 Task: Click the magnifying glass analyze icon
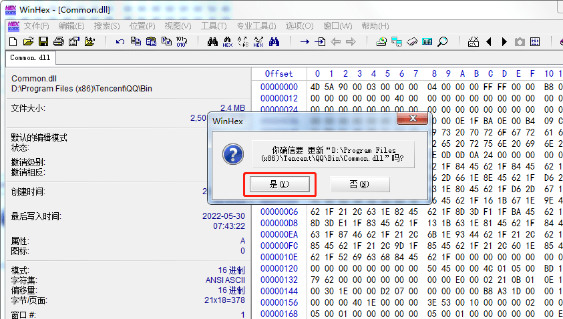click(x=443, y=41)
